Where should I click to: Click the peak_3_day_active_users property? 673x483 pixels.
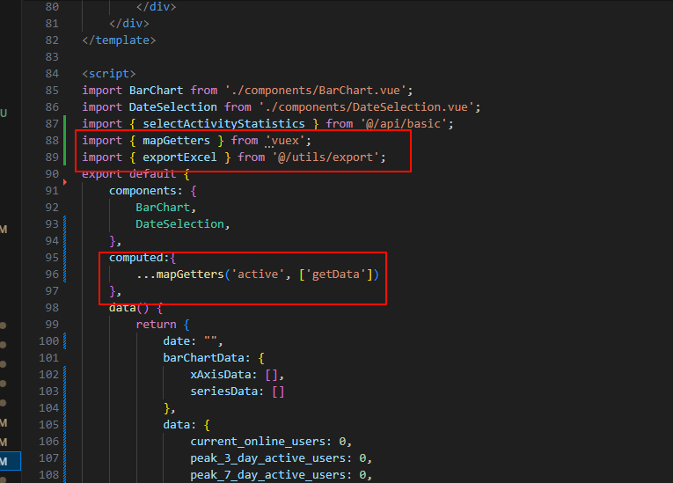pyautogui.click(x=271, y=458)
